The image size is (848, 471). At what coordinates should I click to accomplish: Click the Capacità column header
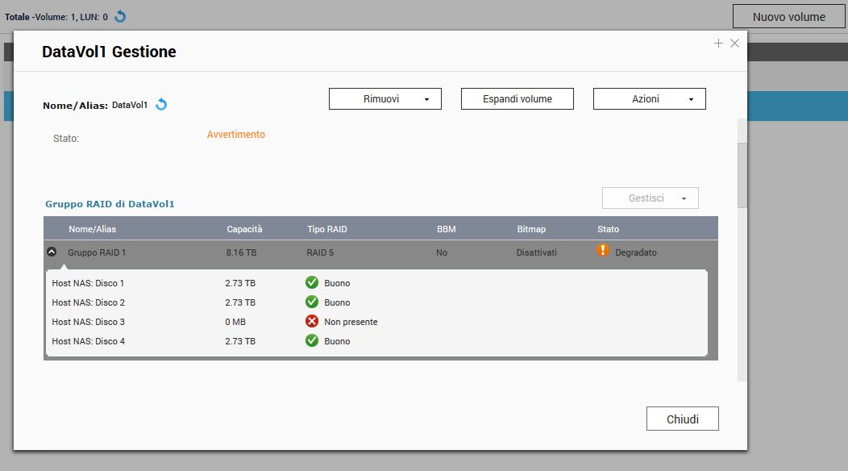[x=244, y=229]
